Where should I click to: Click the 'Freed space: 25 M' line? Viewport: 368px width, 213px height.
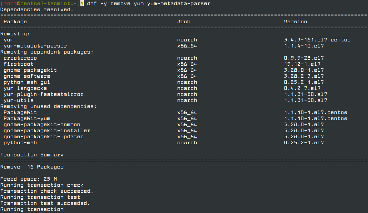coord(29,179)
